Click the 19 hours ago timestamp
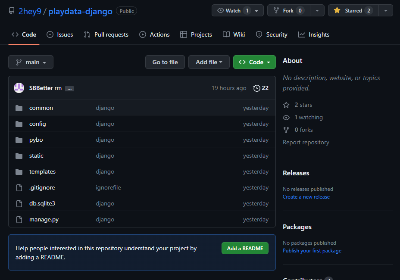 click(229, 88)
